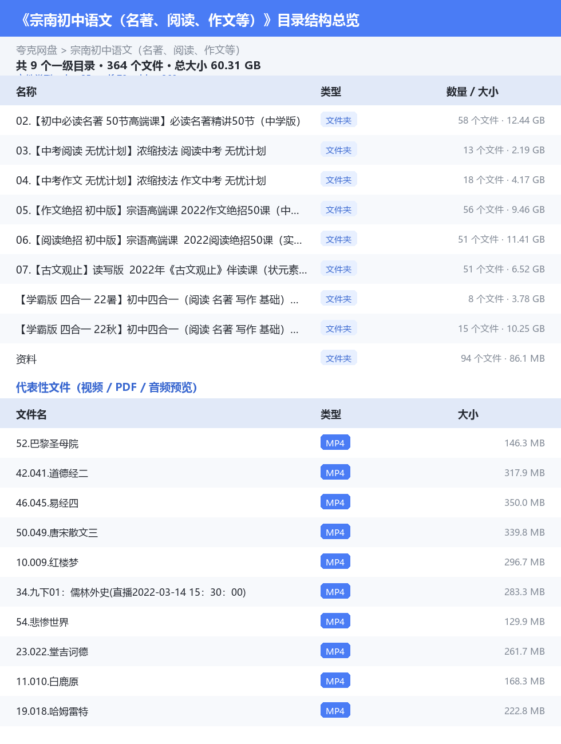This screenshot has width=561, height=744.
Task: Click file 19.018.哈姆雷特
Action: 52,711
